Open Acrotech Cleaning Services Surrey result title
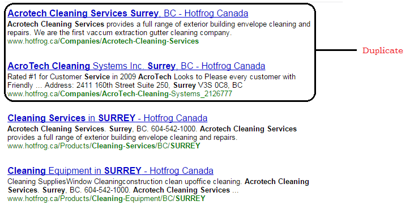Screen dimensions: 414x205 (128, 13)
